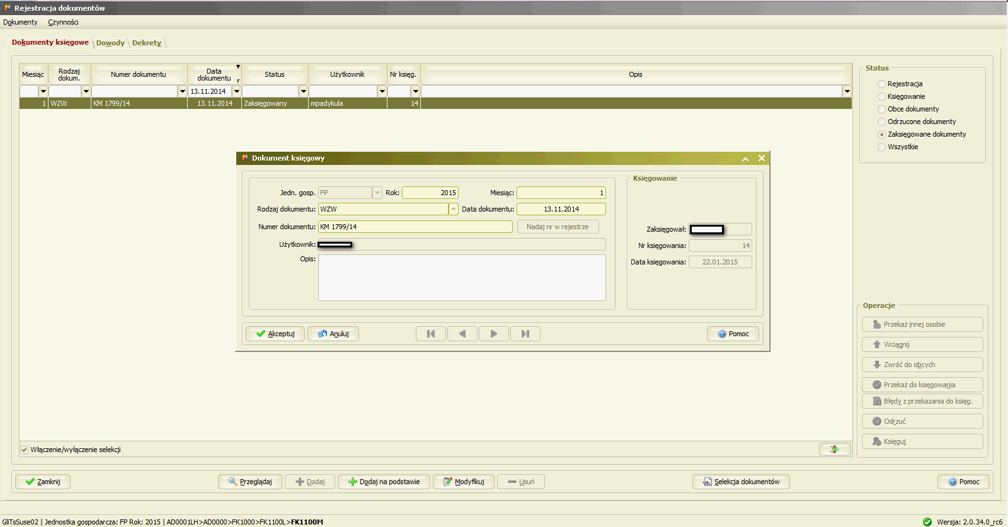Viewport: 1008px width, 527px height.
Task: Select Zaksięgowane dokumenty radio
Action: 881,134
